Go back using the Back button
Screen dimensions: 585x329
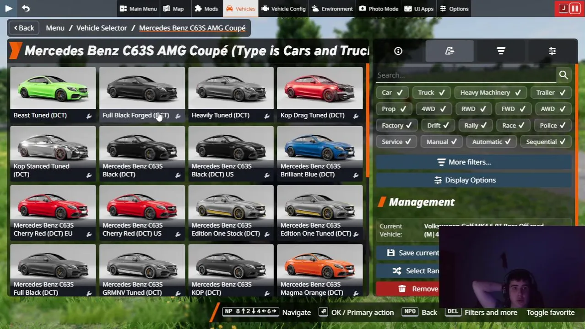tap(24, 28)
